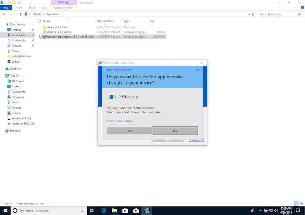
Task: Uncheck the mattermost-desktop msi file checkbox
Action: (41, 37)
